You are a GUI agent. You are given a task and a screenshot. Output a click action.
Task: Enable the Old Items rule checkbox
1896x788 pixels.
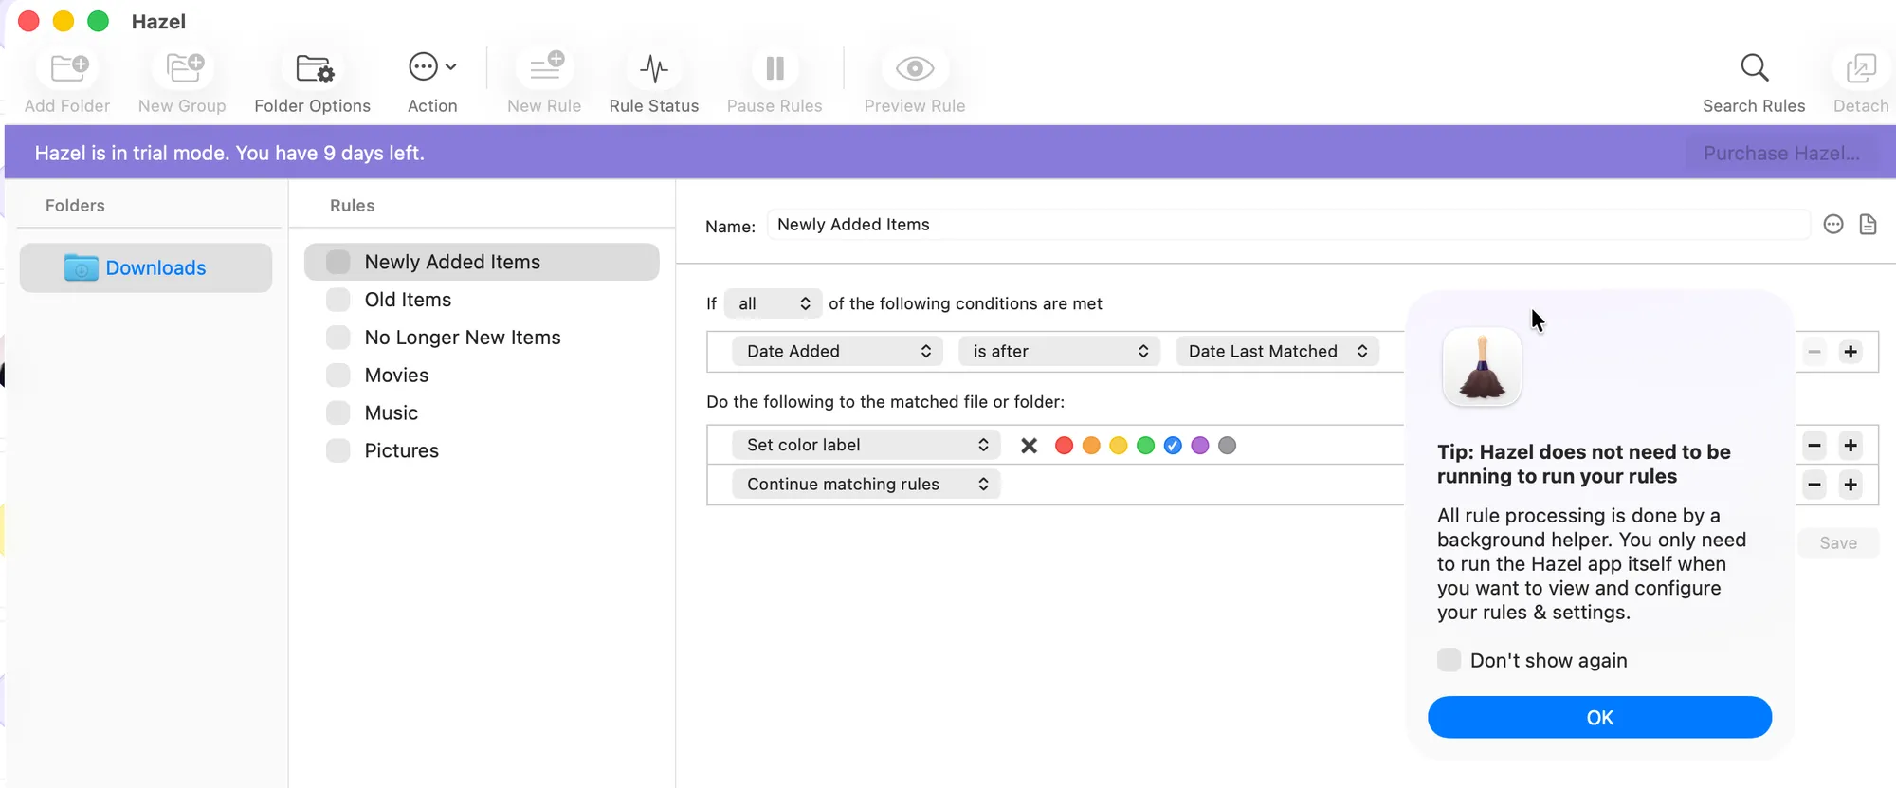click(338, 300)
